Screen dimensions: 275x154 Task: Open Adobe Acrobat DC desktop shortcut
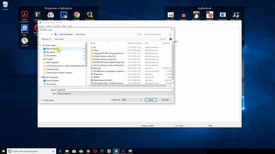[x=24, y=17]
